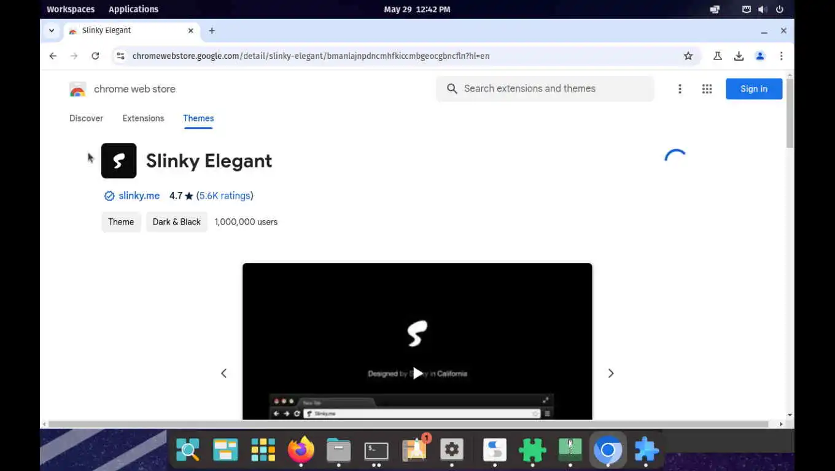
Task: Click the horizontal page scrollbar
Action: 408,424
